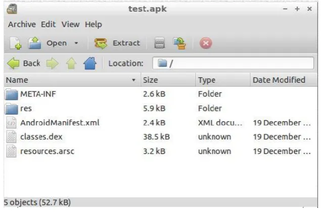This screenshot has height=214, width=321.
Task: Select the res folder name
Action: [26, 109]
